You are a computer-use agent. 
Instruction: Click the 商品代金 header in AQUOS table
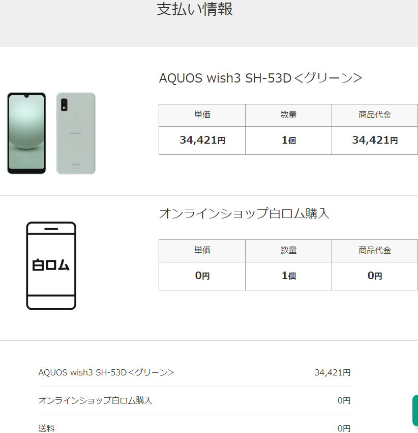coord(375,115)
